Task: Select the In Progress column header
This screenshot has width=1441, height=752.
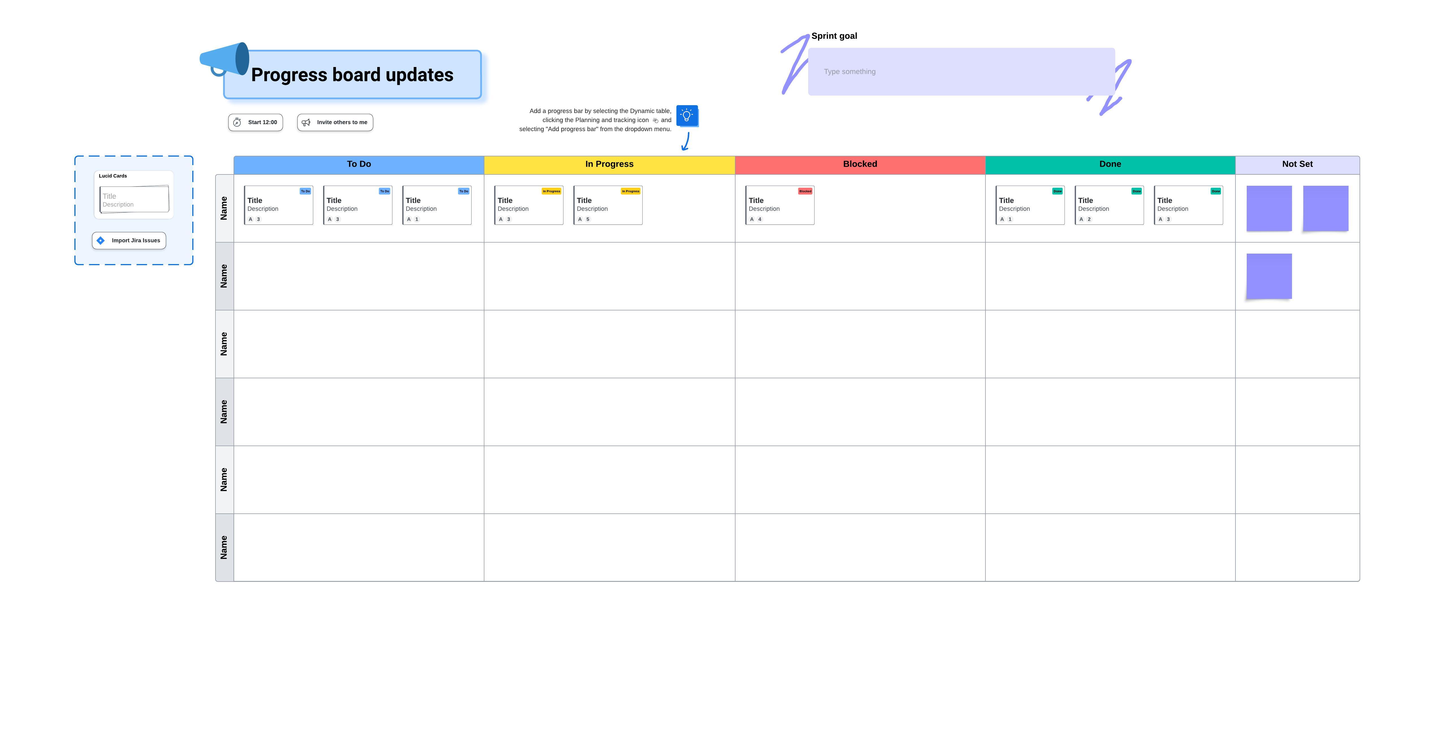Action: tap(609, 164)
